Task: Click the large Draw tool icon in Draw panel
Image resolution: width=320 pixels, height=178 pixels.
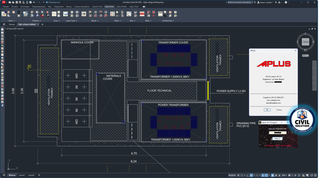Action: (x=4, y=14)
